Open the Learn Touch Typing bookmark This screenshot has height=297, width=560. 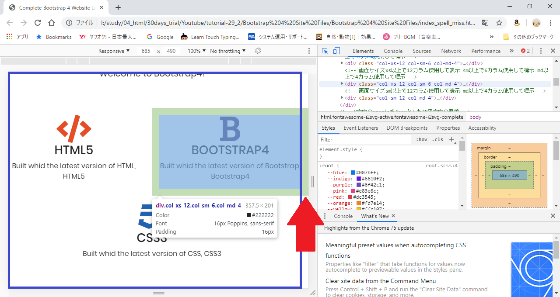click(210, 37)
